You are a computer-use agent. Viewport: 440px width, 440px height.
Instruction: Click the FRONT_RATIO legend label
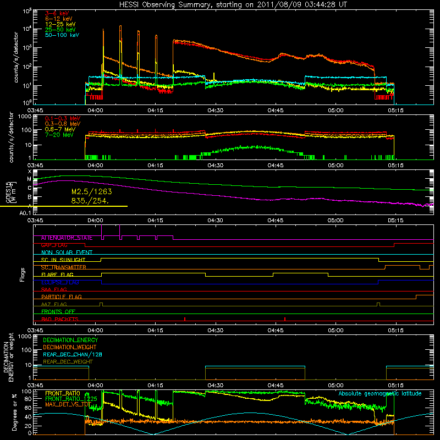[63, 393]
